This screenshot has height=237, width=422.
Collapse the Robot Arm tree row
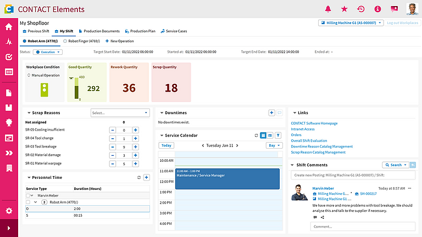35,202
